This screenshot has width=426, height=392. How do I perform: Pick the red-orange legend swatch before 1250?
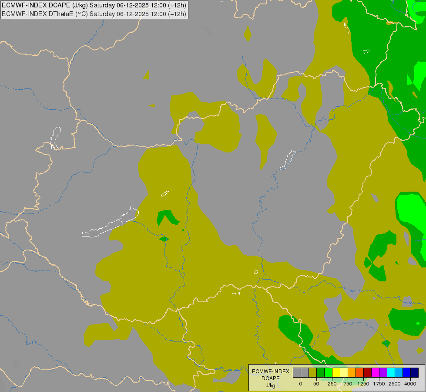[360, 372]
